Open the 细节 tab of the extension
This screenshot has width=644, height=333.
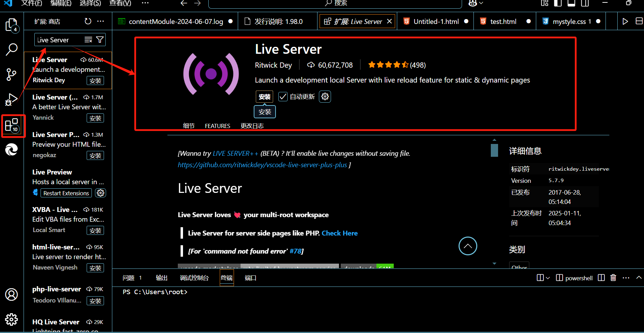pyautogui.click(x=189, y=126)
